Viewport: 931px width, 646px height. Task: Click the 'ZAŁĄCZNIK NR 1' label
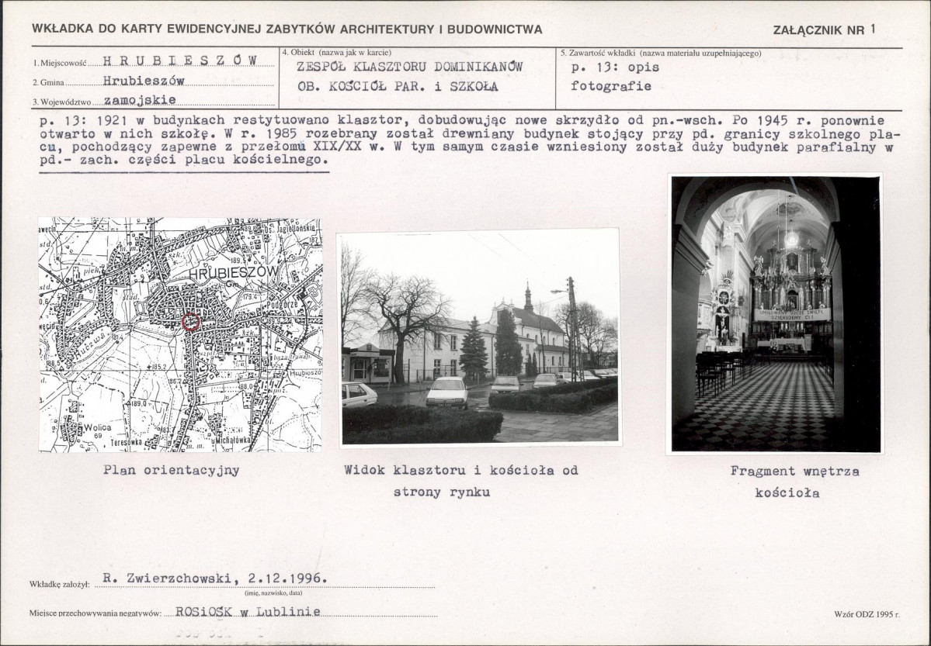(824, 30)
